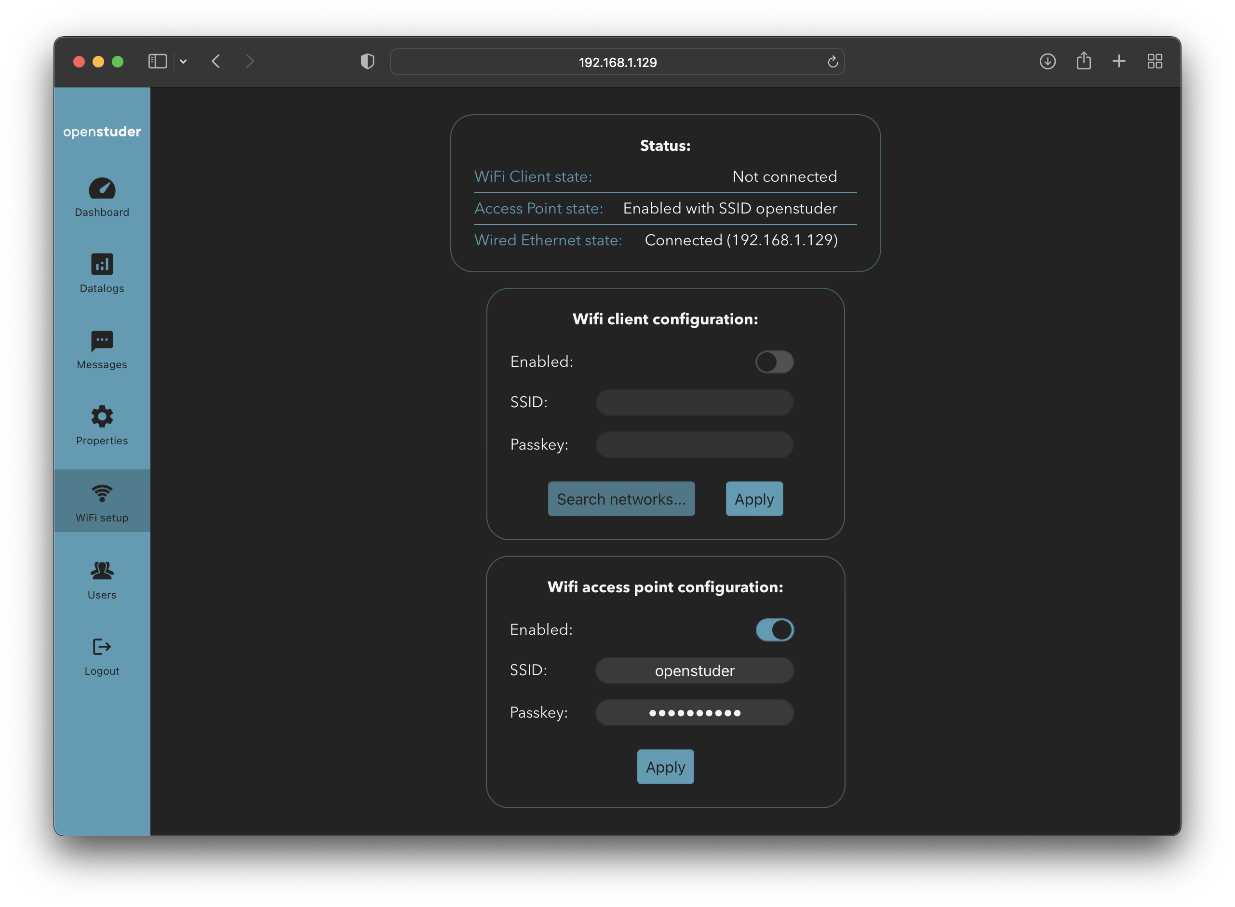Expand the sidebar dropdown chevron
Viewport: 1235px width, 907px height.
(183, 62)
